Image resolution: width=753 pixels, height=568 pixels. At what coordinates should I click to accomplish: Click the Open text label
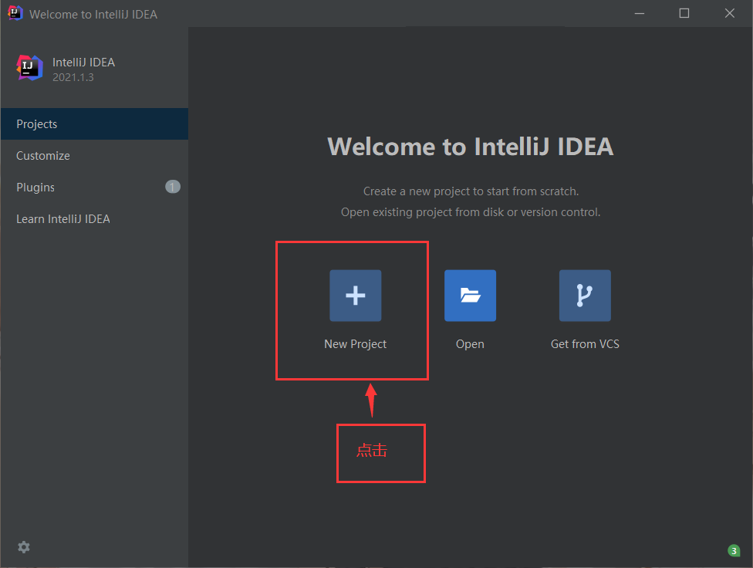pos(470,344)
